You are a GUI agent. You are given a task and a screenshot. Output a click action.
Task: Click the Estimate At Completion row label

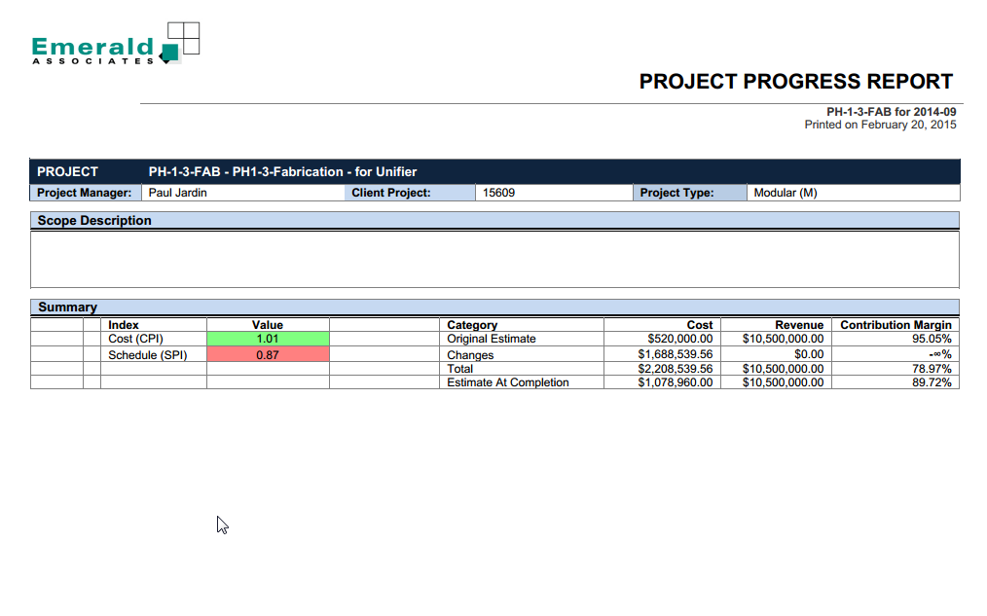(507, 382)
